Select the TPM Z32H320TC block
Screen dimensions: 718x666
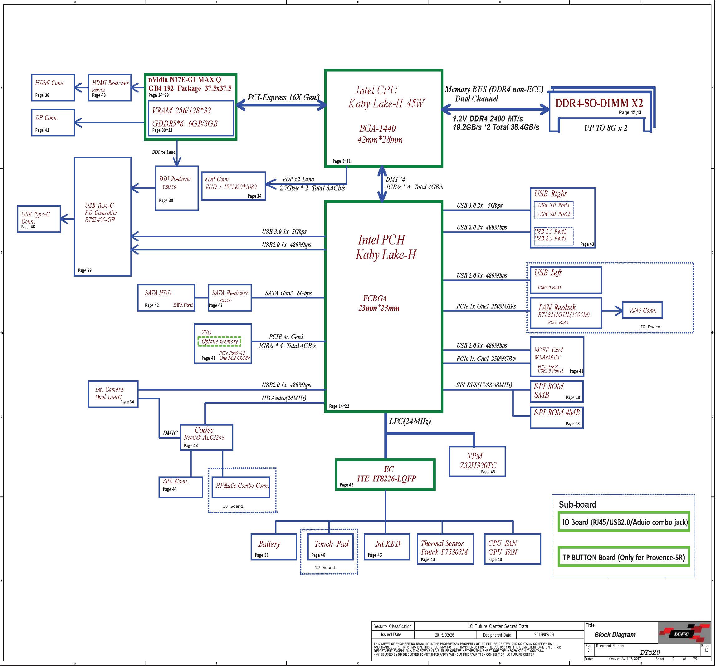(x=477, y=461)
